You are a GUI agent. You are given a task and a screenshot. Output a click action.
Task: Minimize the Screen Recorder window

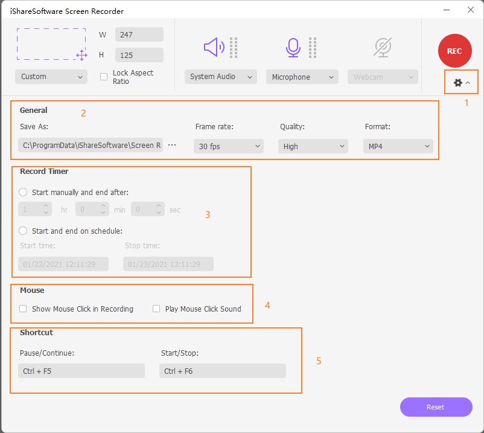tap(447, 10)
